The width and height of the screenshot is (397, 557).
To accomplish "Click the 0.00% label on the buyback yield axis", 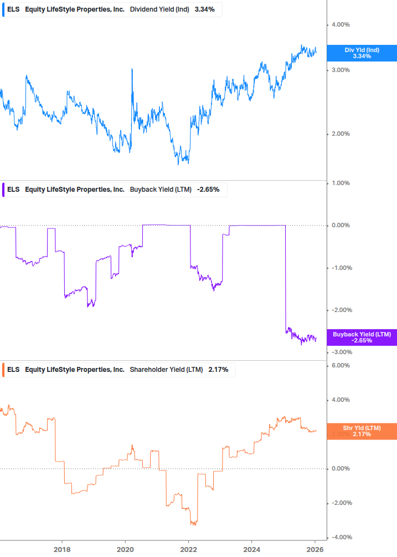I will click(341, 226).
